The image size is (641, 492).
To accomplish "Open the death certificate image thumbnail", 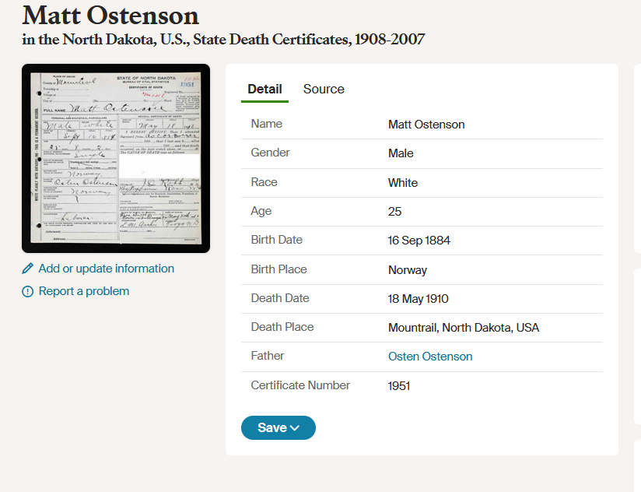I will (115, 158).
